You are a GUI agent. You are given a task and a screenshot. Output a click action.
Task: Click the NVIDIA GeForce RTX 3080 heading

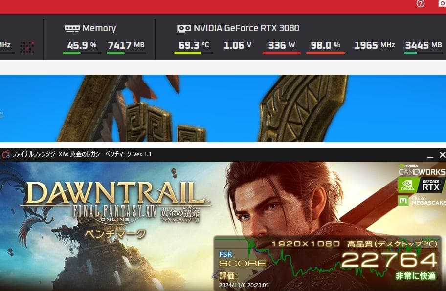246,28
